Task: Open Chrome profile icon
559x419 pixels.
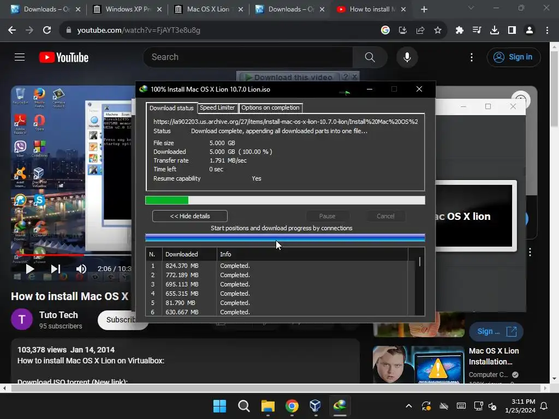Action: click(x=530, y=31)
